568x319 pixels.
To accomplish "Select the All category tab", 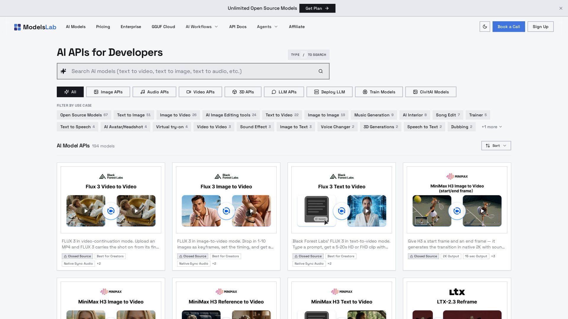I will (x=70, y=92).
